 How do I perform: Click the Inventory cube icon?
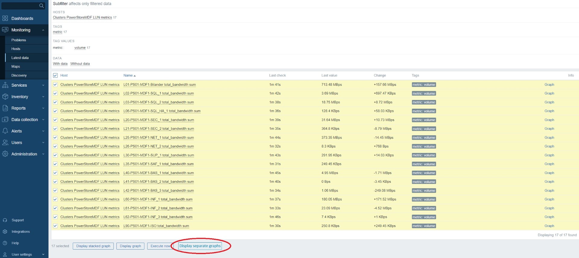tap(5, 97)
